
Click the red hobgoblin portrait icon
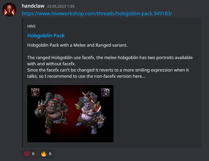[35, 92]
